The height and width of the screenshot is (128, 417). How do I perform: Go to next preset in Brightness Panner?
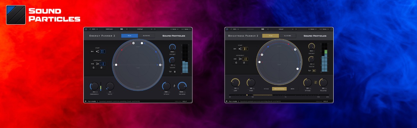[x=296, y=29]
